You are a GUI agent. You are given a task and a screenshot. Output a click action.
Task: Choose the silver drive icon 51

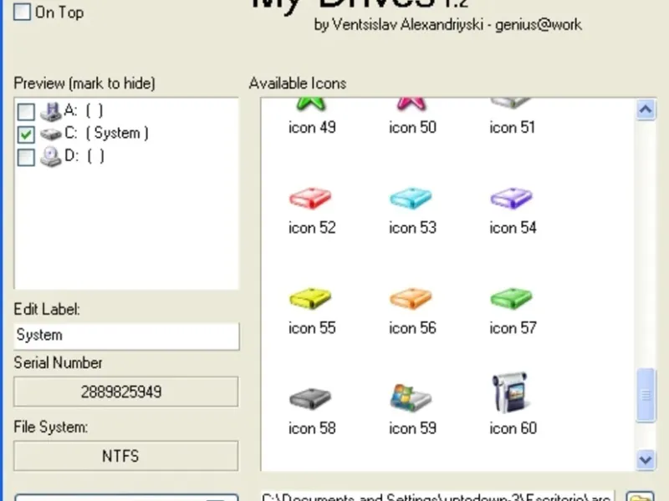point(511,103)
